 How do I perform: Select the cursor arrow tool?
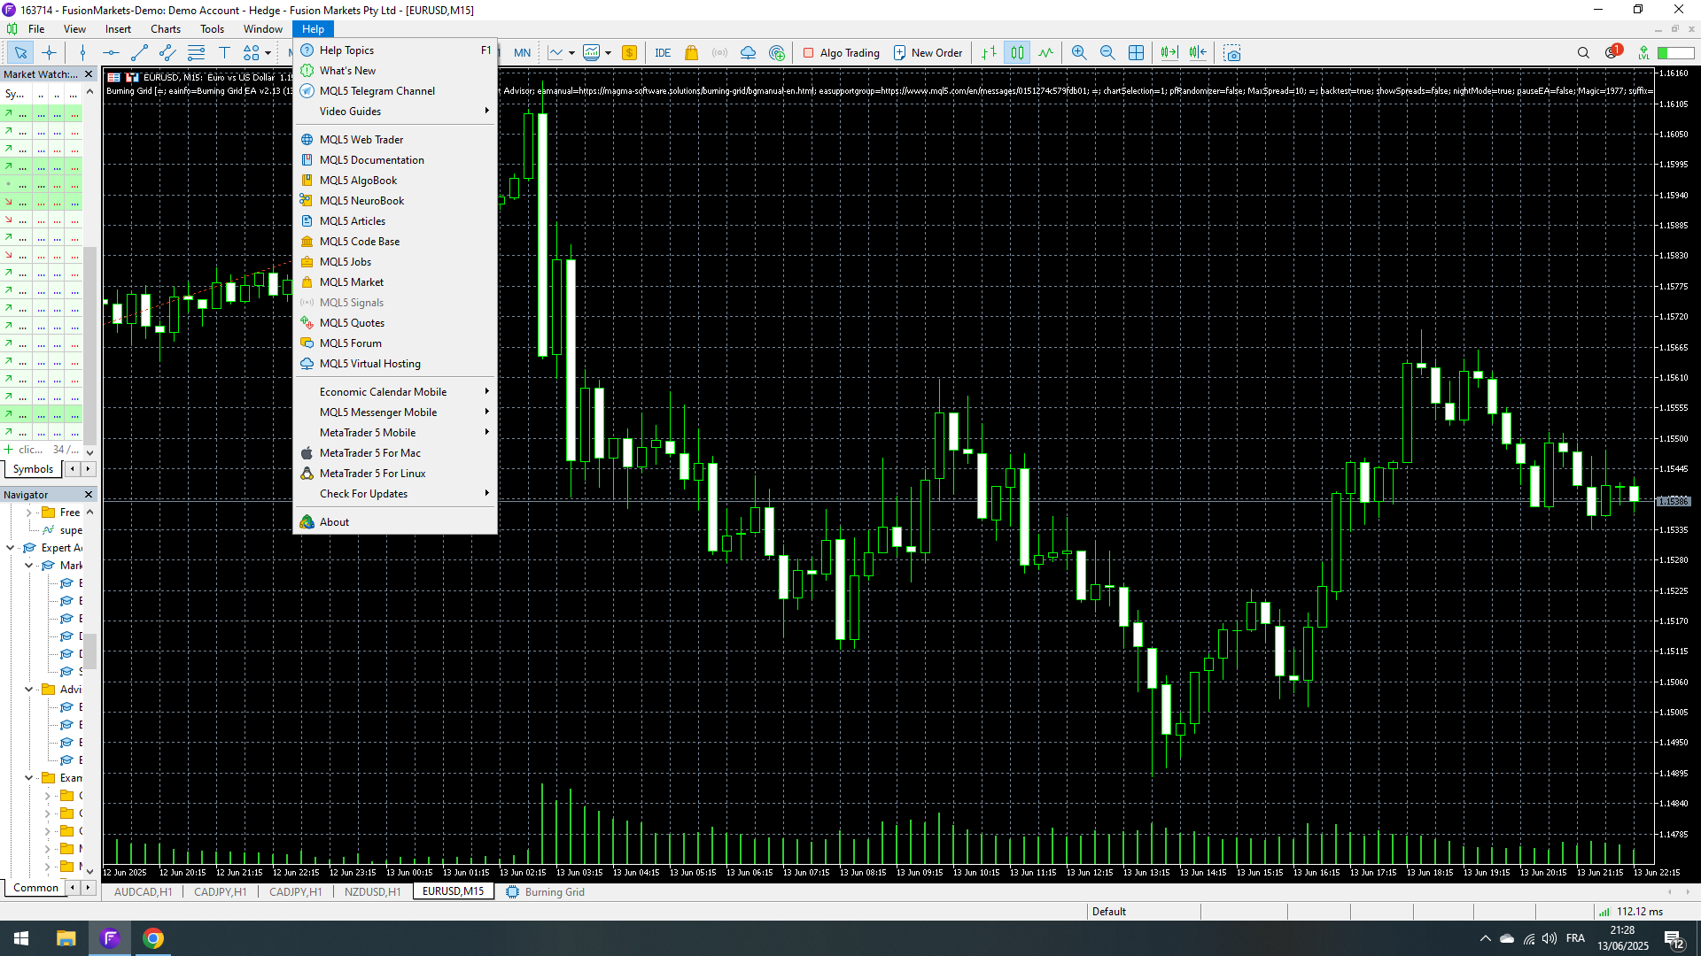20,53
